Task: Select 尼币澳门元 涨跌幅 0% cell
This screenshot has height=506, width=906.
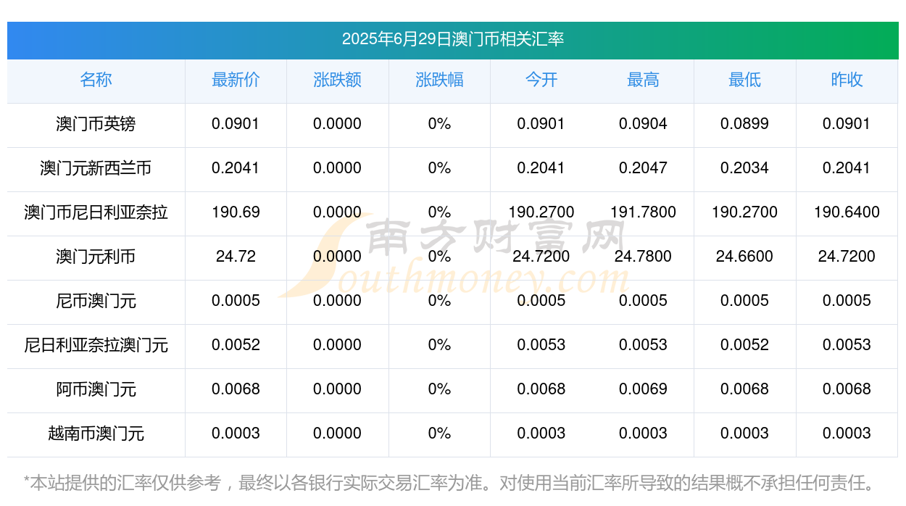Action: tap(439, 301)
